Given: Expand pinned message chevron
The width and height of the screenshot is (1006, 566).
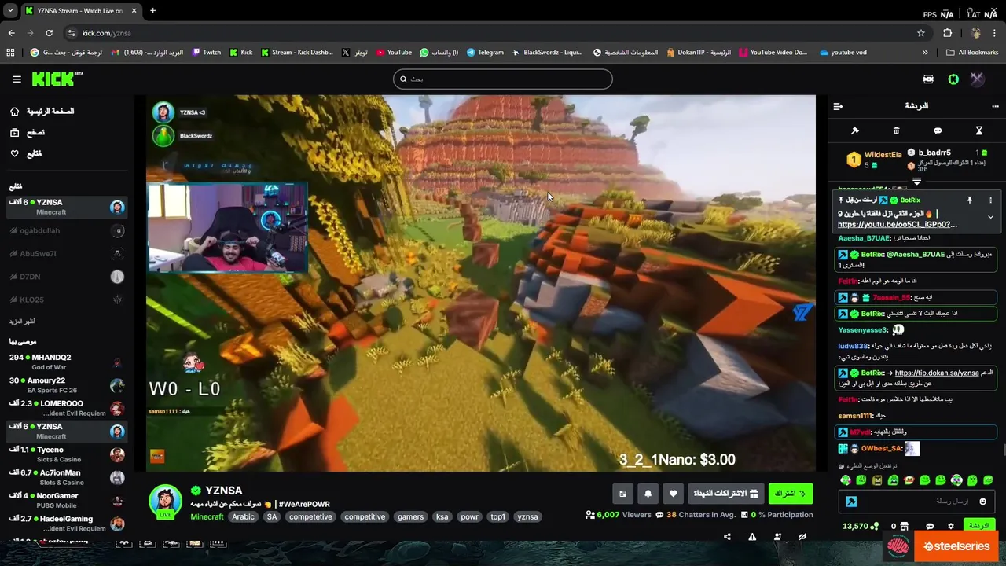Looking at the screenshot, I should 990,217.
